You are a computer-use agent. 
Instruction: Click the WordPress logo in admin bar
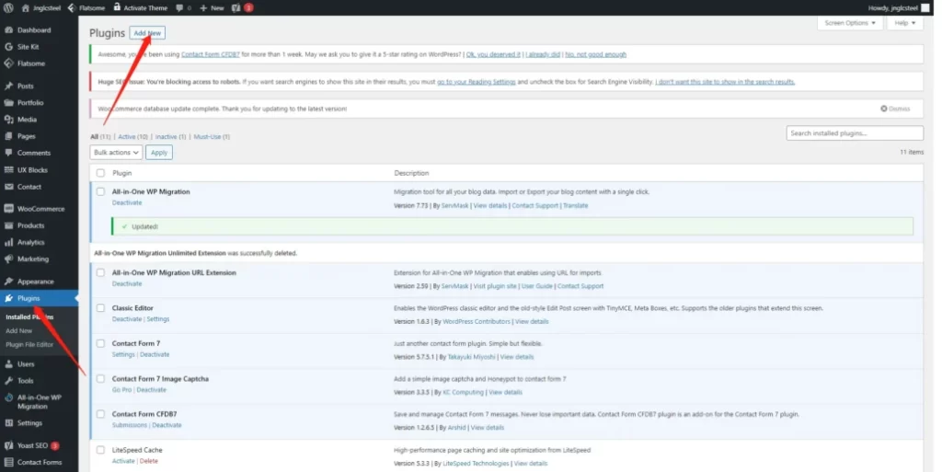point(8,7)
